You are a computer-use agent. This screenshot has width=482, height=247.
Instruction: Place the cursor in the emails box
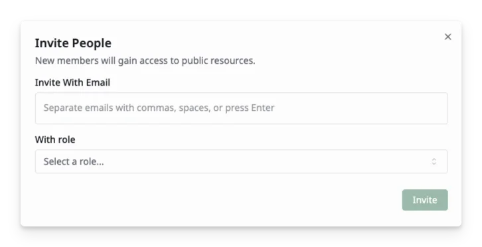[x=241, y=108]
